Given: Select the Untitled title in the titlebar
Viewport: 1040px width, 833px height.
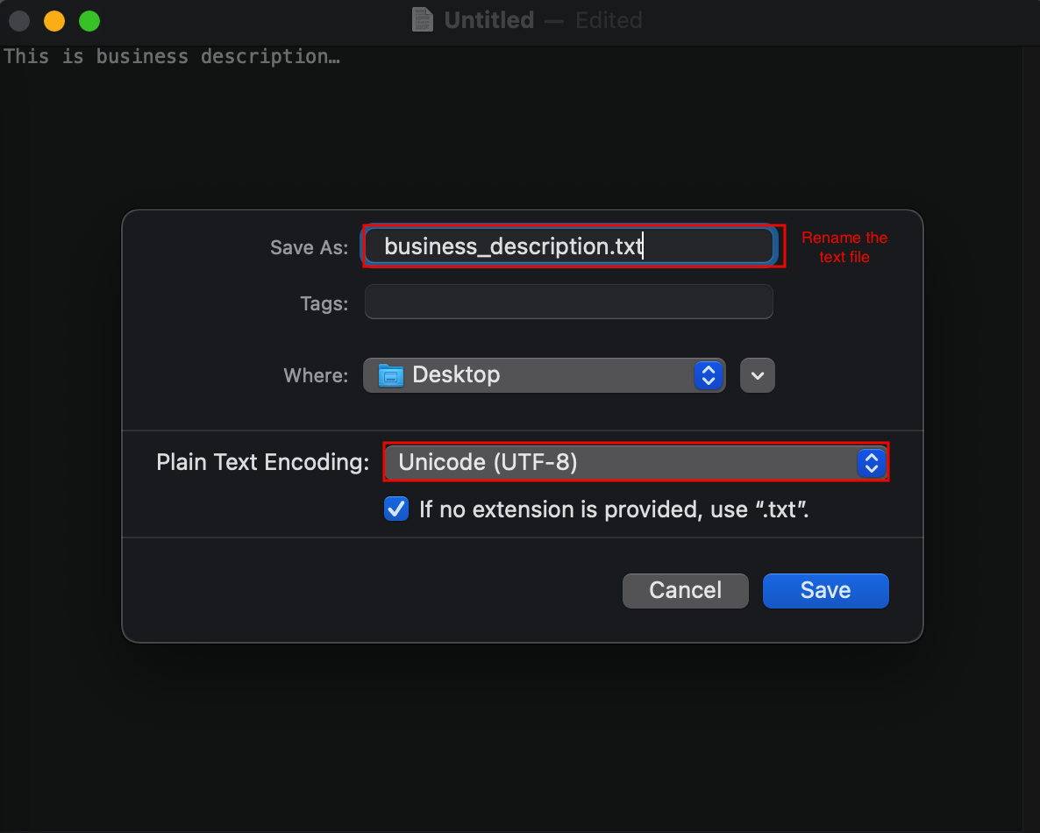Looking at the screenshot, I should coord(488,19).
